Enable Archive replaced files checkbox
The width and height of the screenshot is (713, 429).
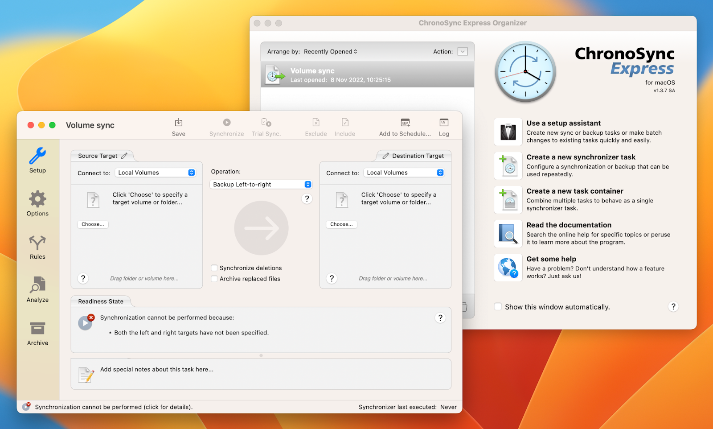(x=214, y=279)
